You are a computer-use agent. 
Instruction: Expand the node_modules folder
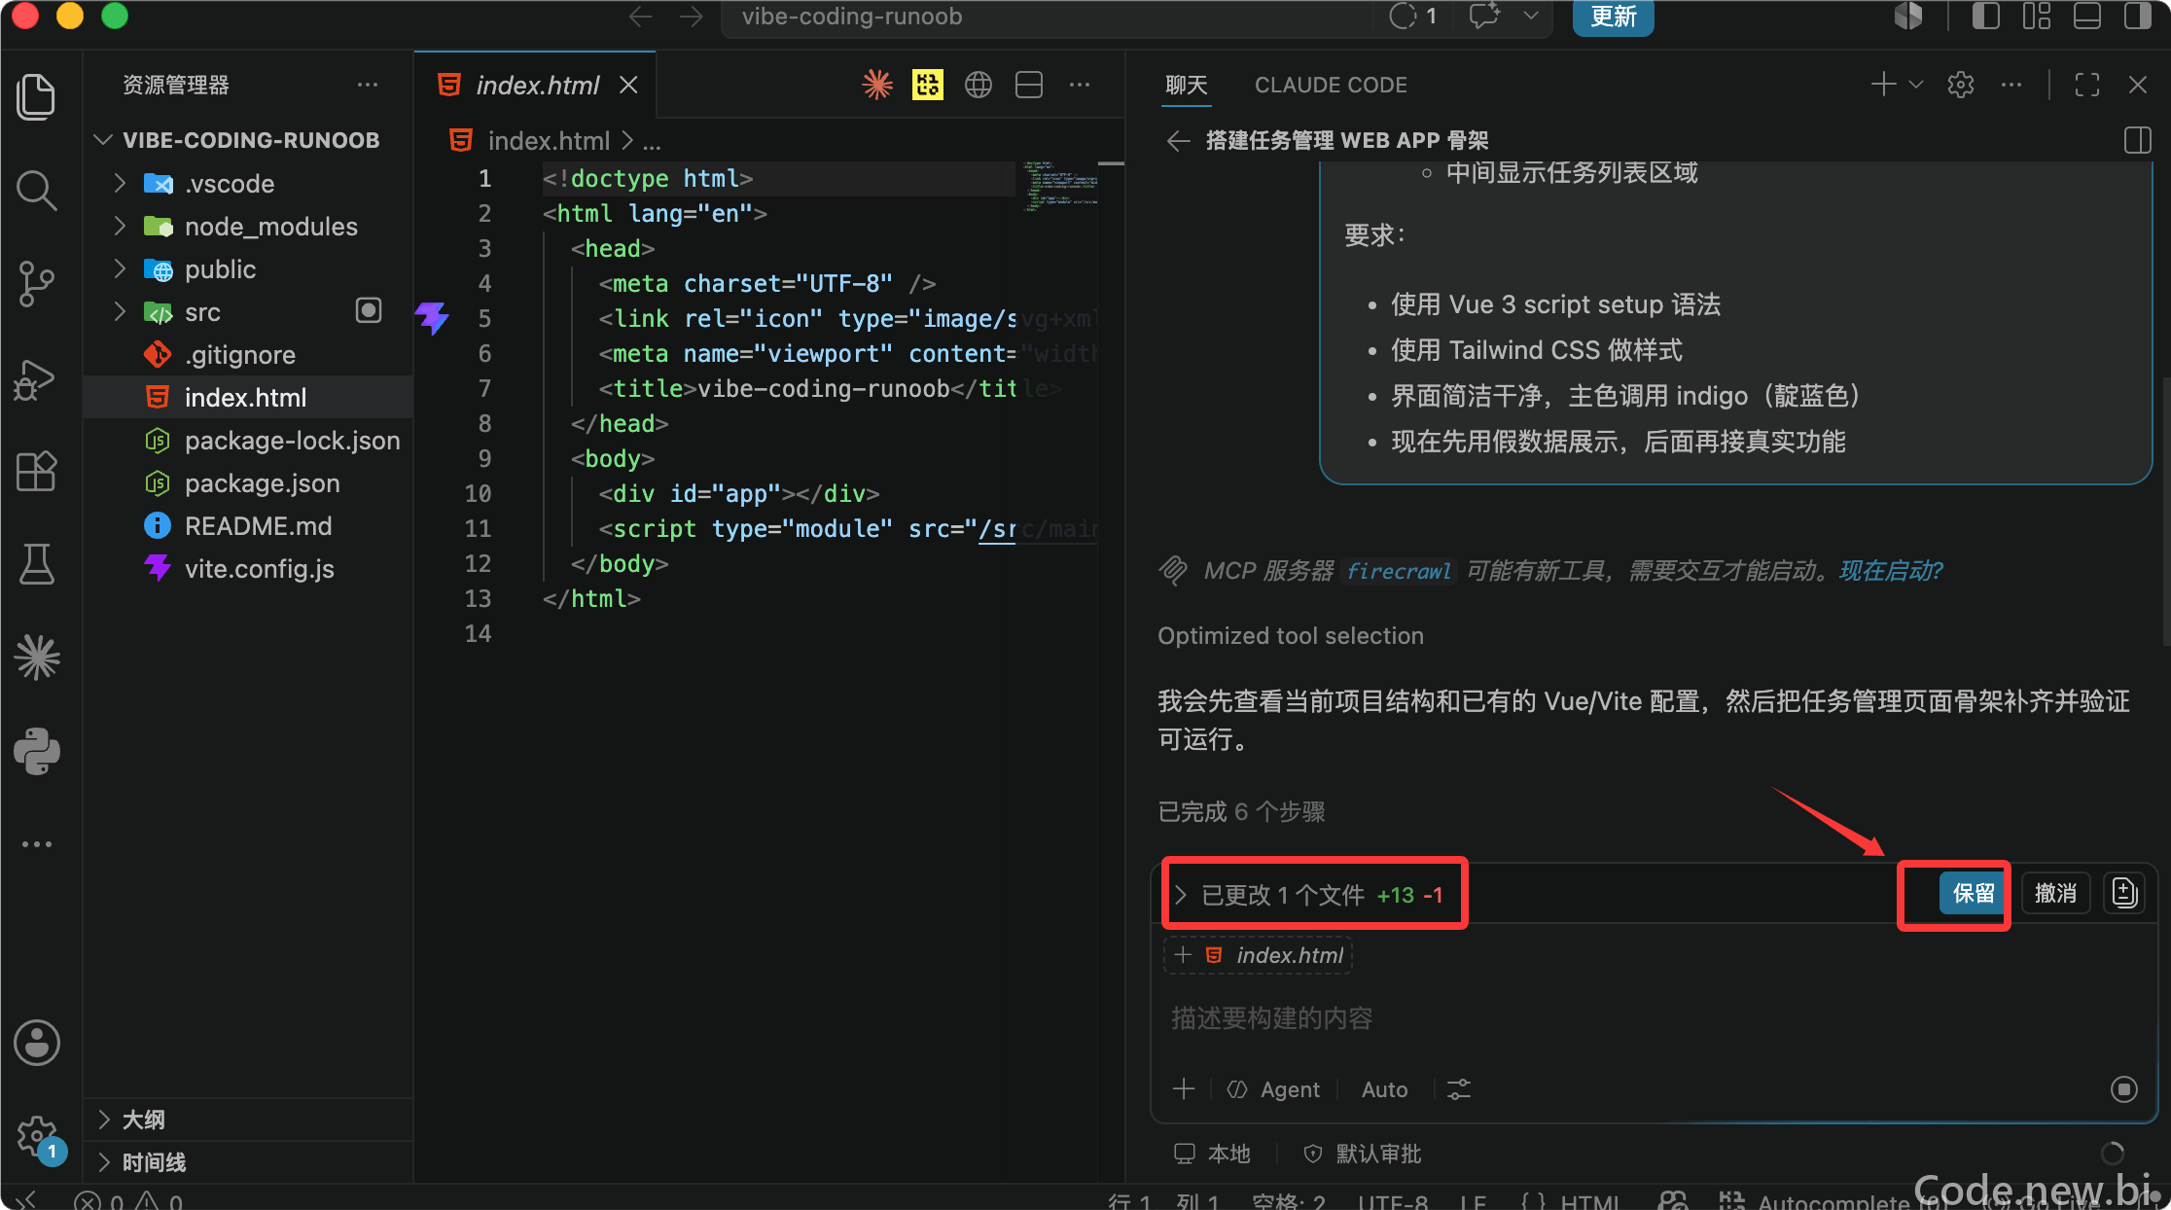pyautogui.click(x=120, y=226)
